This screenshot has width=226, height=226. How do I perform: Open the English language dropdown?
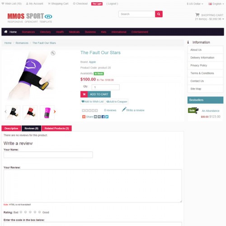(216, 4)
